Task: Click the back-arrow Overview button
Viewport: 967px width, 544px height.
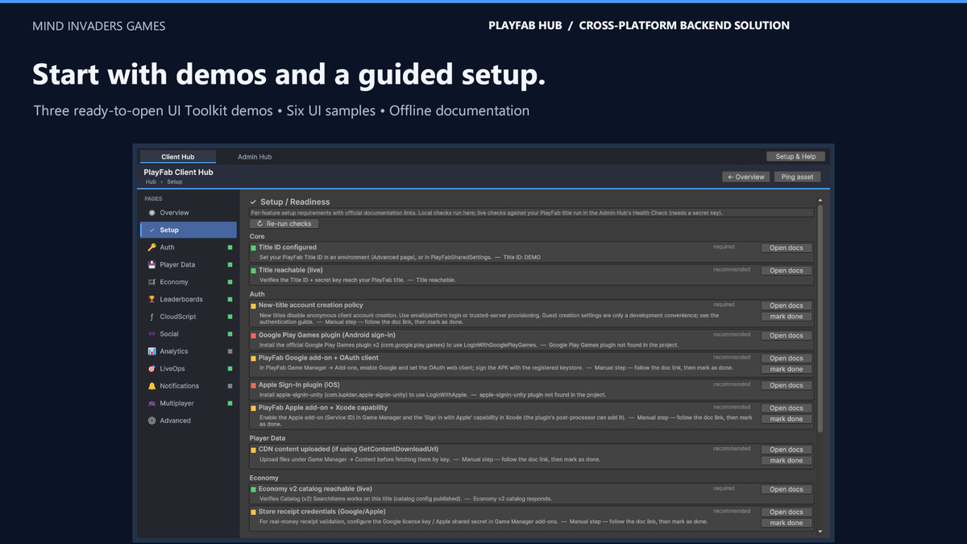Action: tap(745, 176)
